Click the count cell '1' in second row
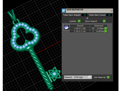The height and width of the screenshot is (91, 121). (93, 31)
